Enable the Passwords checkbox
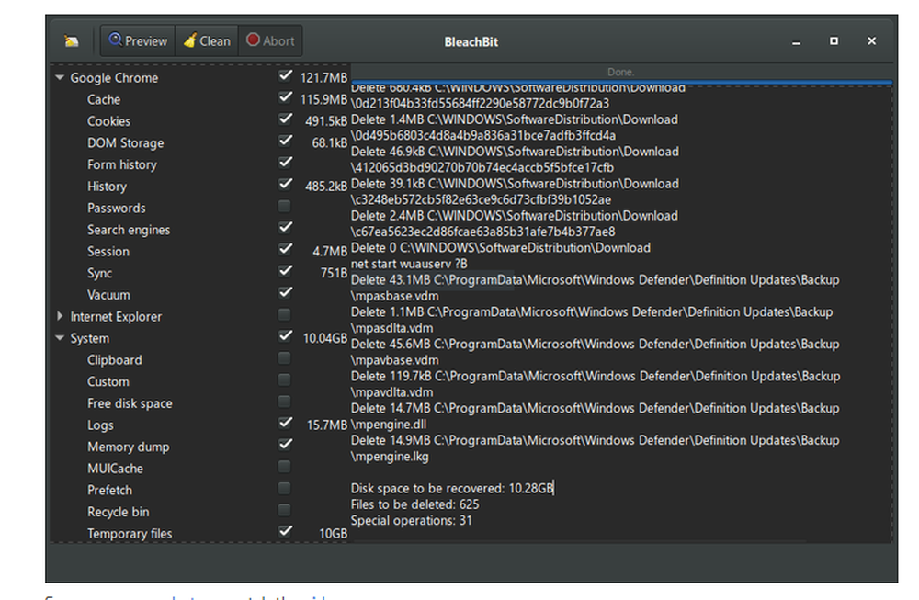The image size is (919, 600). pos(284,206)
